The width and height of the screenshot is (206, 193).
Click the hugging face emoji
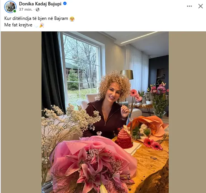[x=72, y=19]
